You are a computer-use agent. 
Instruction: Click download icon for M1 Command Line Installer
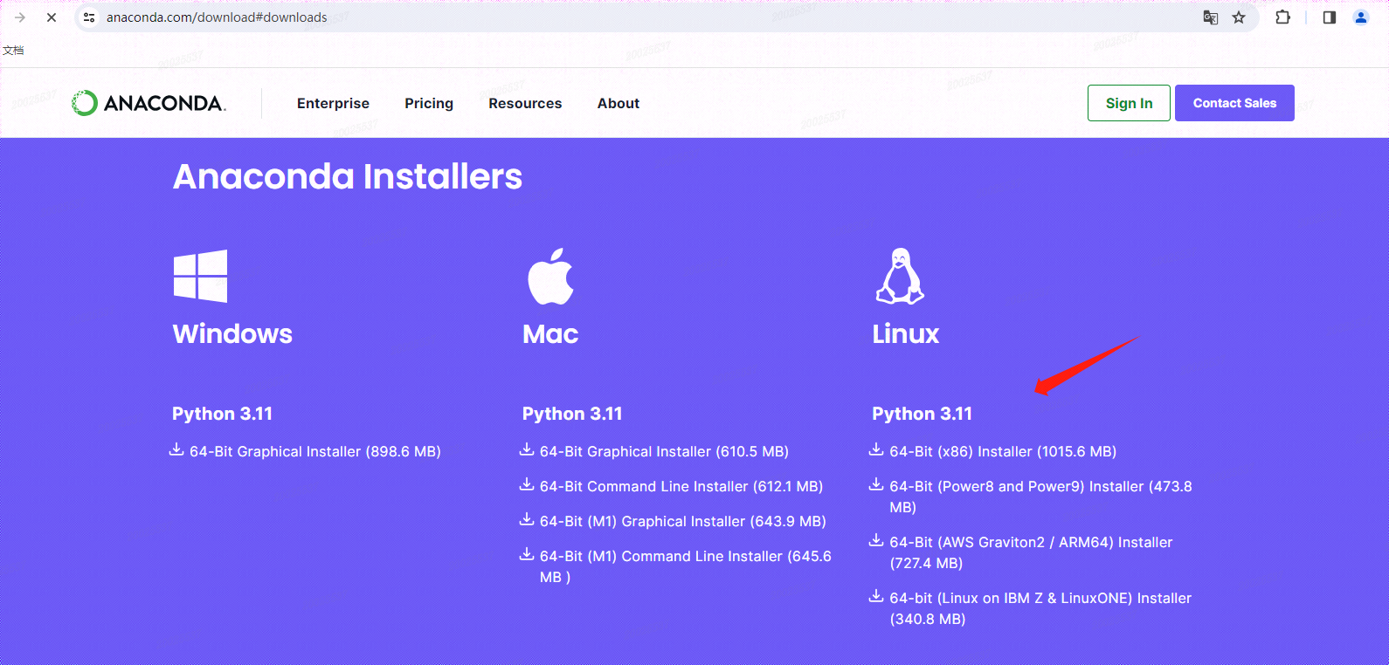point(527,554)
